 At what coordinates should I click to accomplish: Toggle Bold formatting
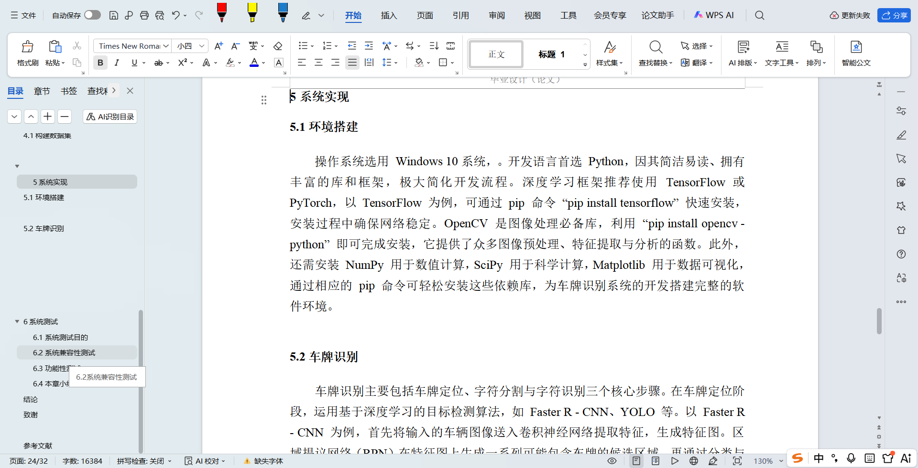pos(100,63)
